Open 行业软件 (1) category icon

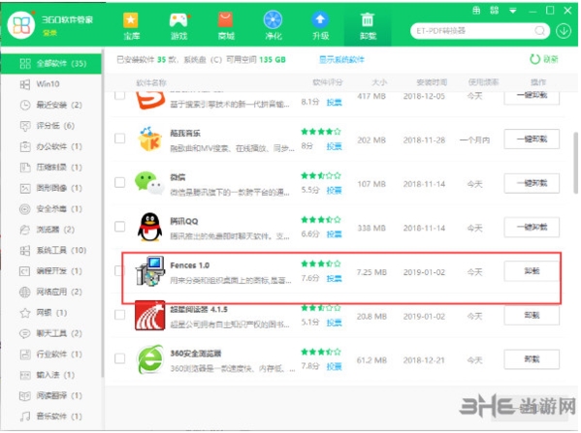click(x=25, y=355)
